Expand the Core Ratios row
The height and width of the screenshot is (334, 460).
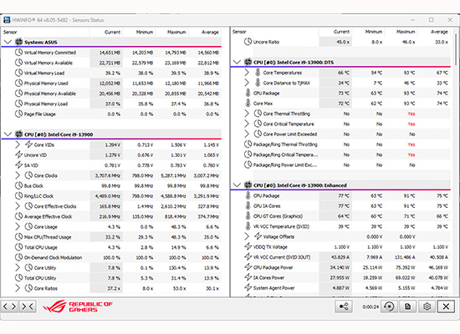coord(18,288)
